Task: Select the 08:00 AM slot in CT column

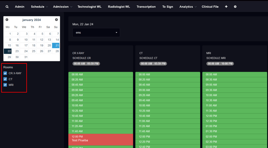Action: pyautogui.click(x=167, y=75)
